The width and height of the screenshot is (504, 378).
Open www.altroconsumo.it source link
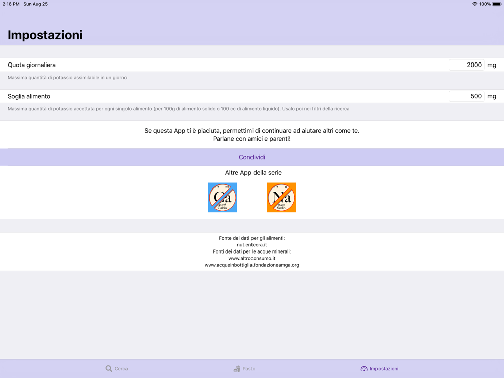pos(251,258)
